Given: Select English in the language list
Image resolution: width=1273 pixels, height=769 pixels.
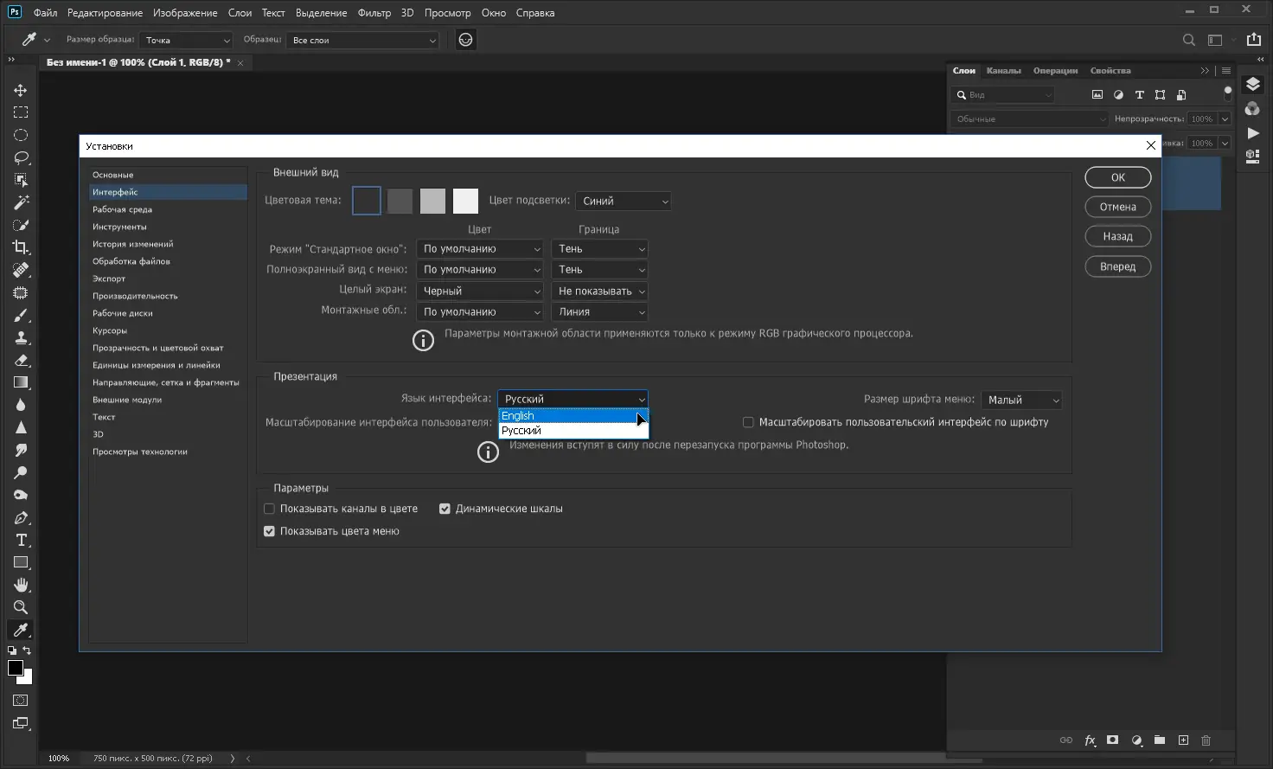Looking at the screenshot, I should 517,415.
